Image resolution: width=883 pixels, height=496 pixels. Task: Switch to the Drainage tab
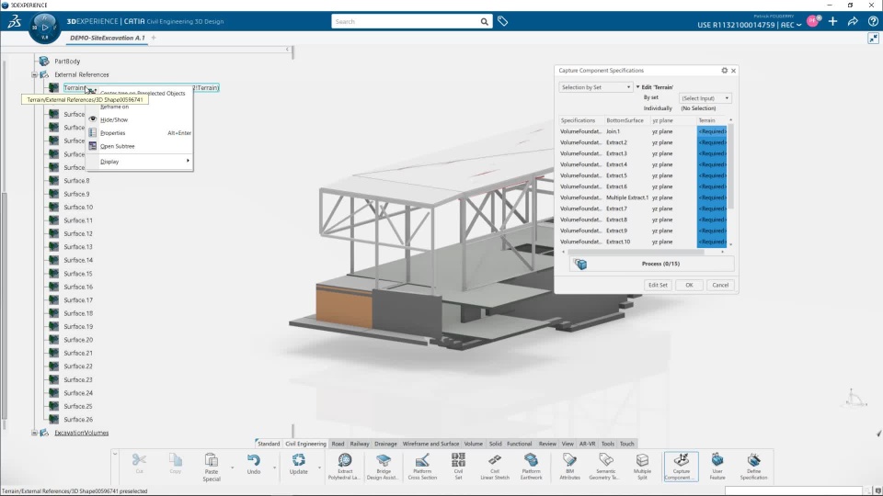click(x=385, y=444)
